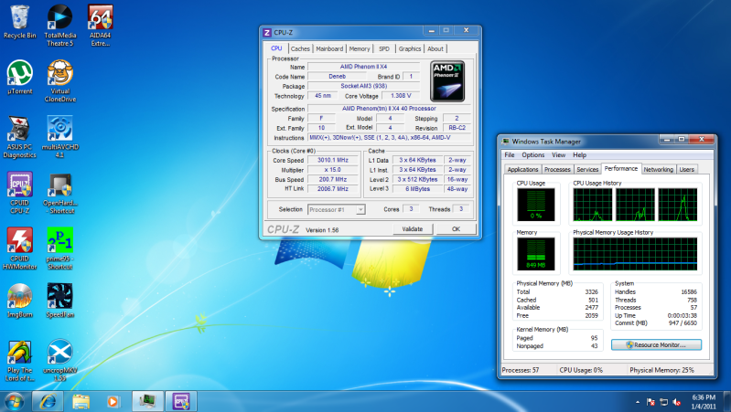
Task: Click the Memory meter showing 849 MB
Action: point(536,254)
